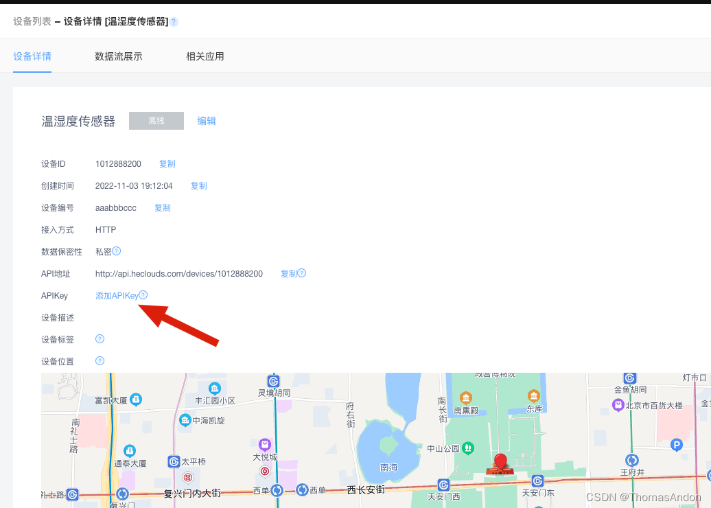Click the 离线 status badge

[x=156, y=120]
